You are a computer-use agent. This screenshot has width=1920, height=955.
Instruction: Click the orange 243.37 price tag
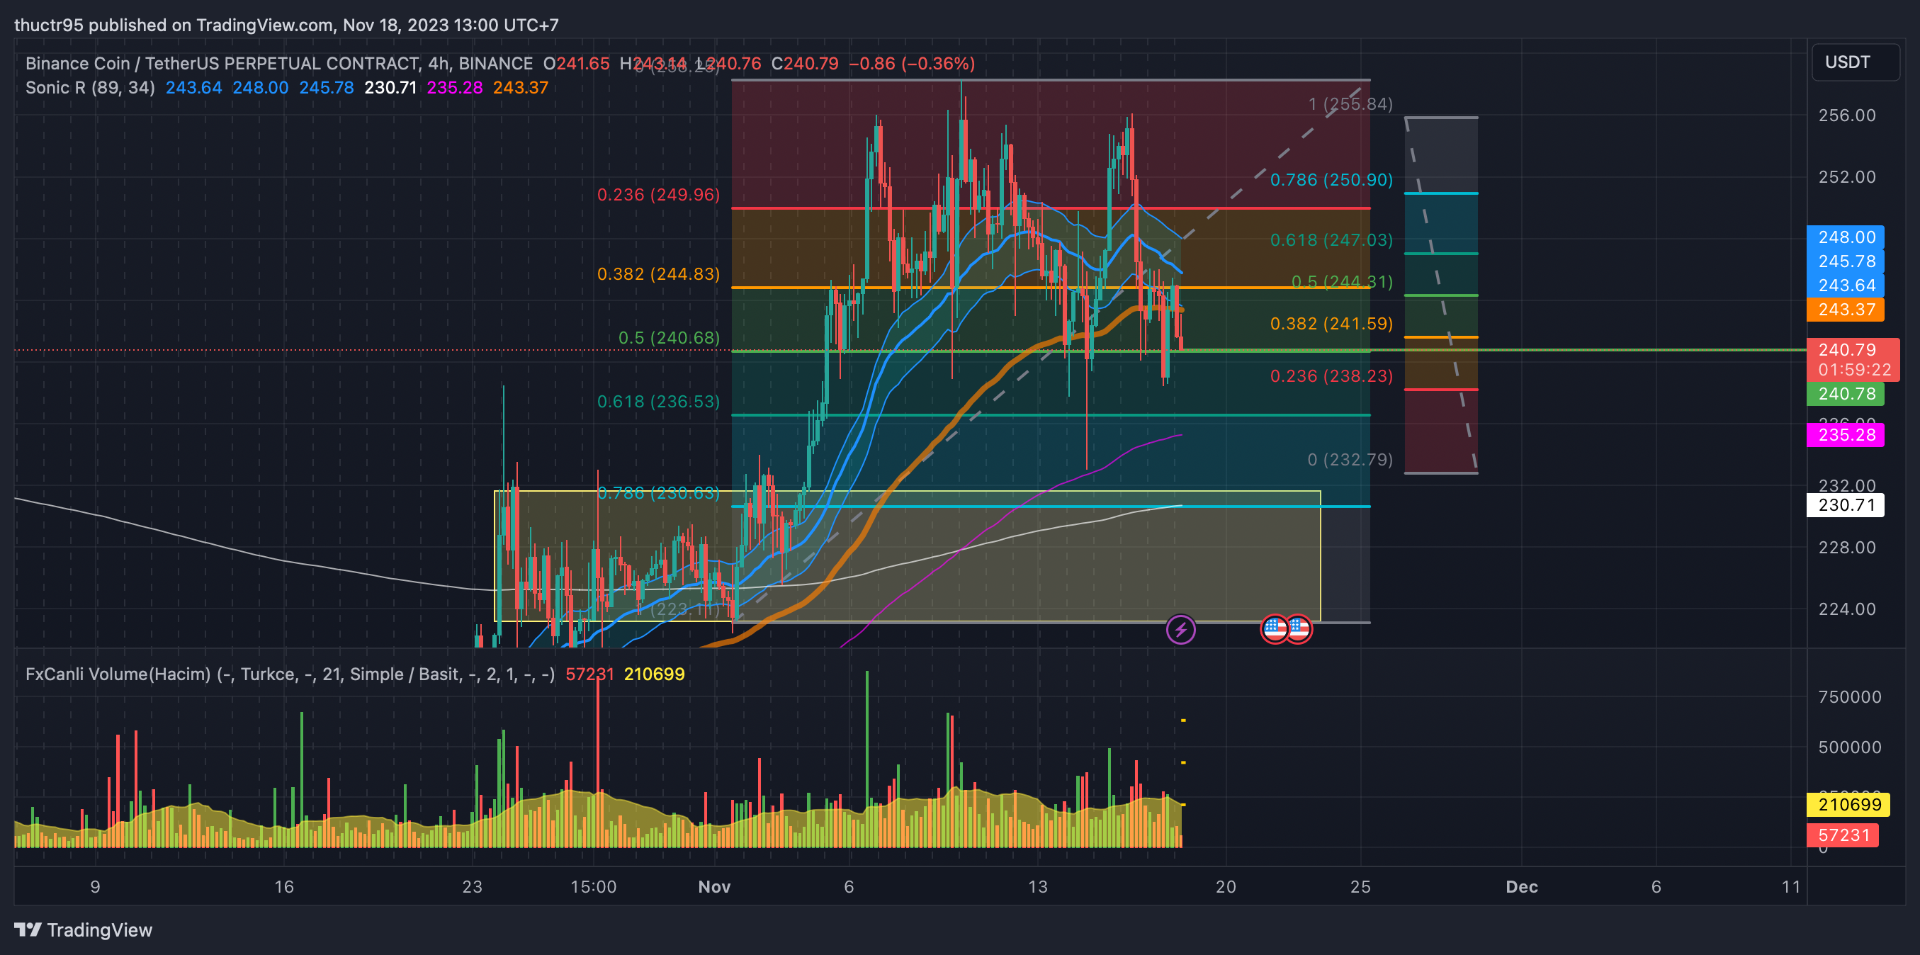tap(1846, 310)
